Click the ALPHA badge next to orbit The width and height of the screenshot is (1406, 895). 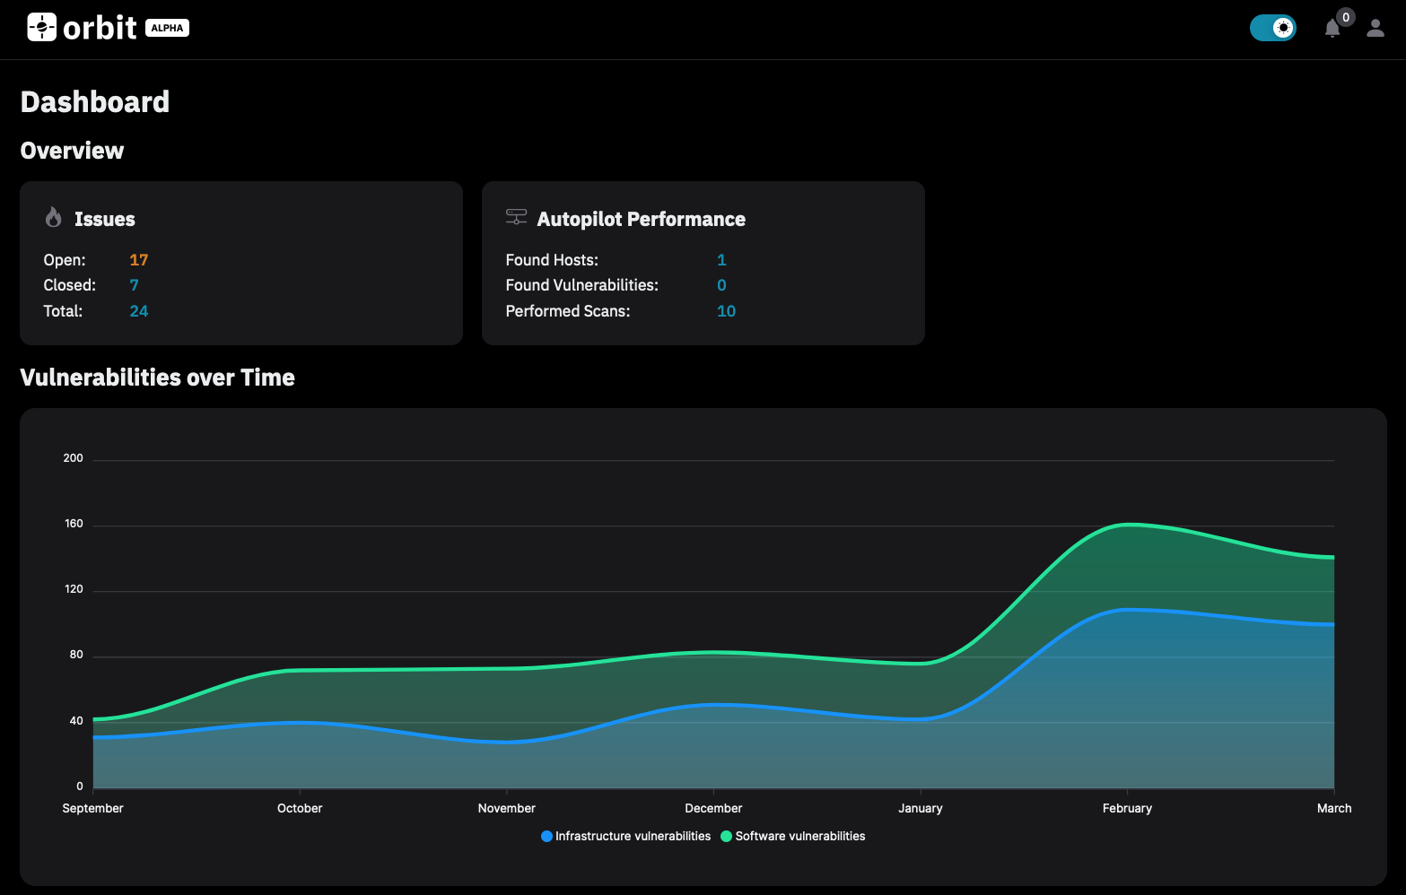[x=167, y=28]
